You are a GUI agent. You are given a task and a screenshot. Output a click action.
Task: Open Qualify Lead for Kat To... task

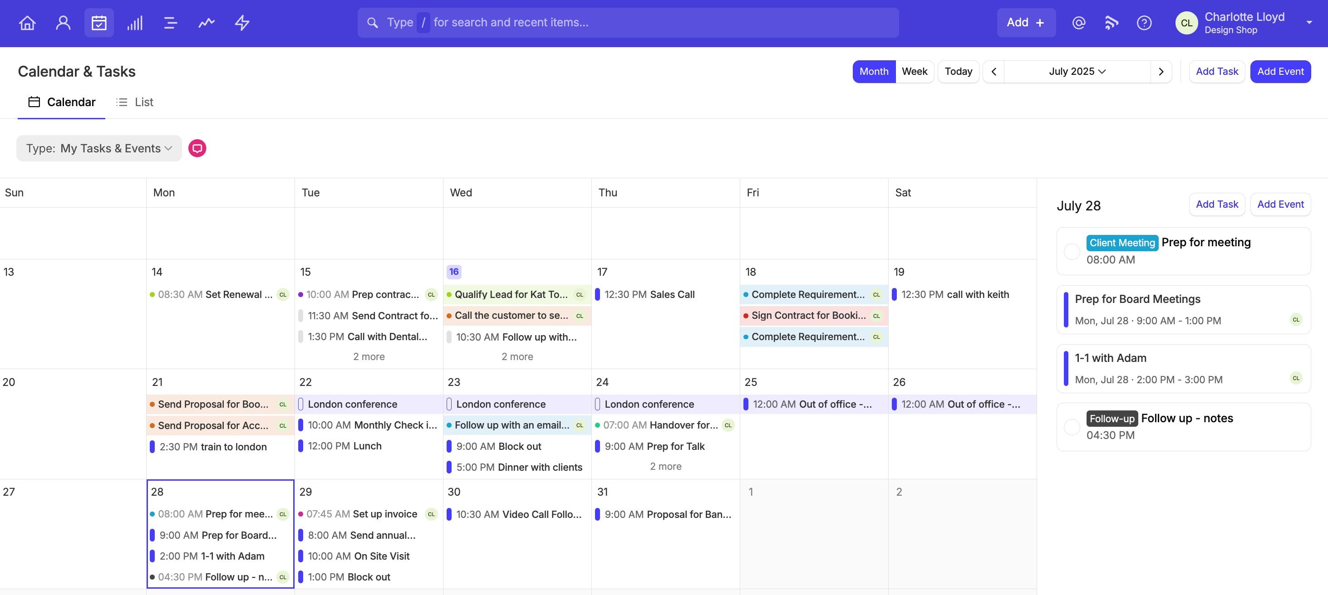pos(517,295)
